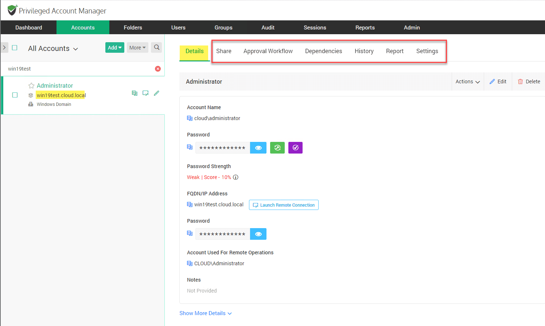Click the pencil edit icon in Administrator list row
The height and width of the screenshot is (326, 545).
coord(156,93)
